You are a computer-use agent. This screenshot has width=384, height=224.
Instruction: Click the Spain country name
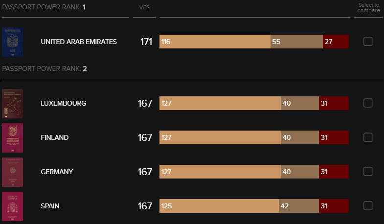(50, 206)
